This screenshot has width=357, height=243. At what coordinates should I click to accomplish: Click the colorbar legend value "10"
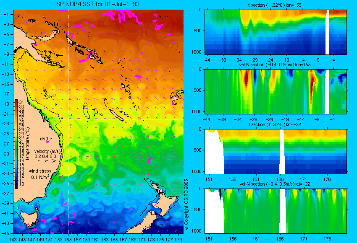coord(21,184)
